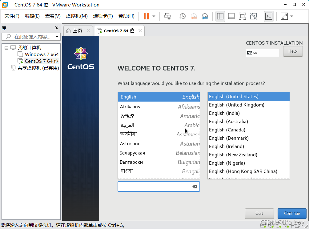Choose English (New Zealand) locale
This screenshot has width=309, height=229.
pyautogui.click(x=248, y=155)
